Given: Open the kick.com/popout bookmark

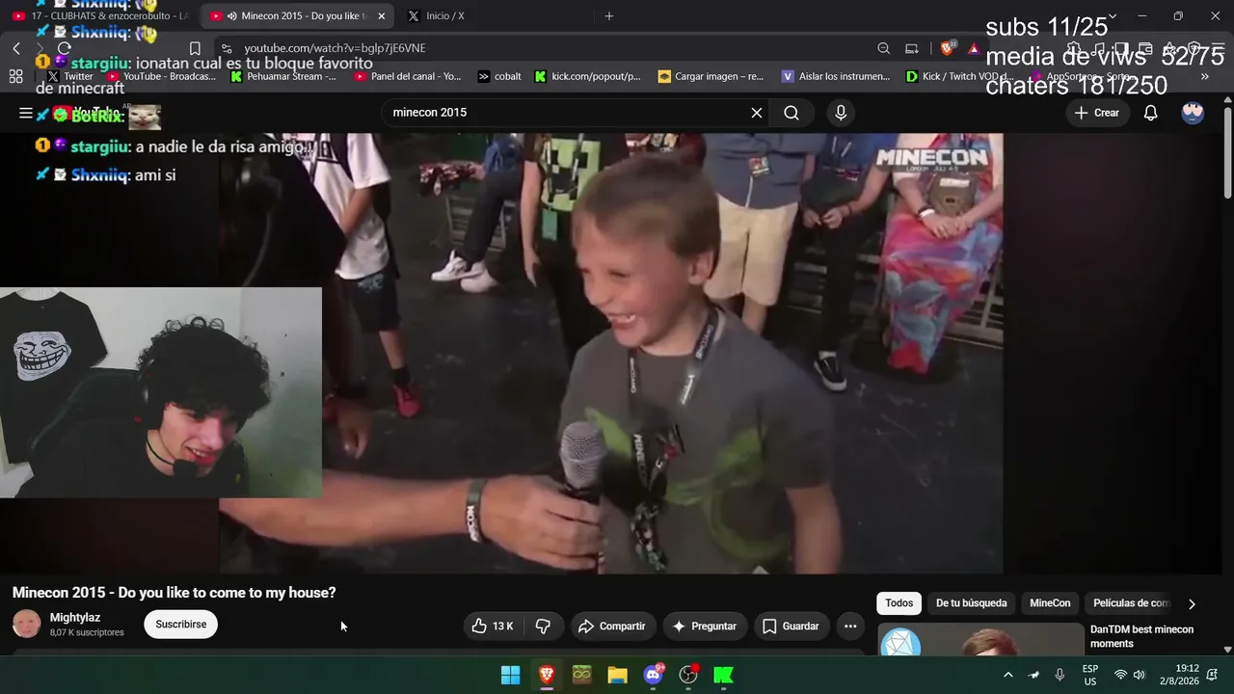Looking at the screenshot, I should 588,76.
